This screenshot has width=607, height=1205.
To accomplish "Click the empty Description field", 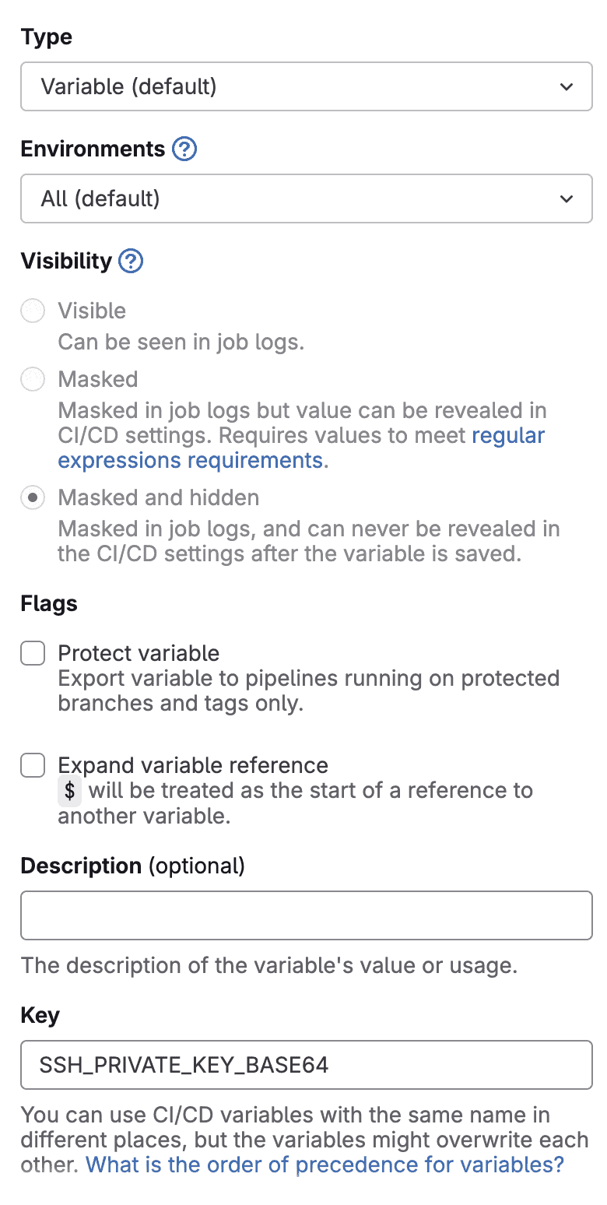I will click(303, 915).
